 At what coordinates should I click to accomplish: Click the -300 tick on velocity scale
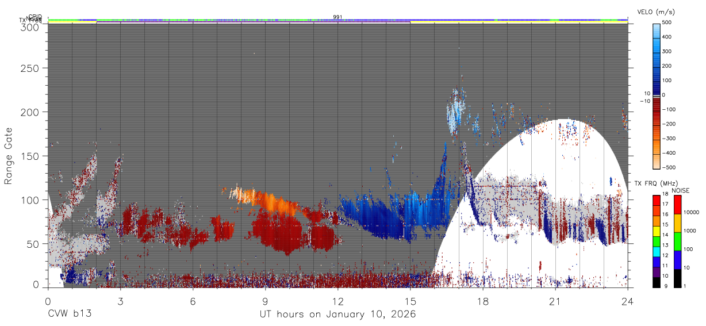pyautogui.click(x=669, y=139)
